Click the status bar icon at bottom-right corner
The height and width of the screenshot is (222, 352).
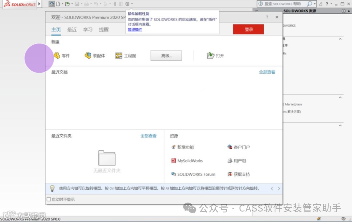343,219
